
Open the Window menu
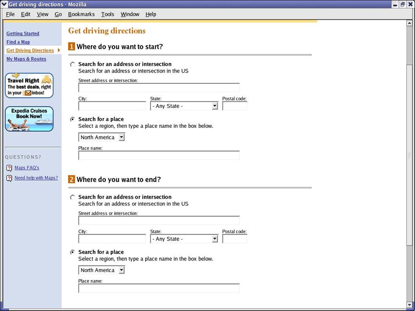pos(130,14)
